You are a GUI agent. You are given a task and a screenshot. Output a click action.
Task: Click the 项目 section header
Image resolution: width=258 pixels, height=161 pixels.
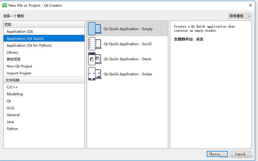[44, 24]
